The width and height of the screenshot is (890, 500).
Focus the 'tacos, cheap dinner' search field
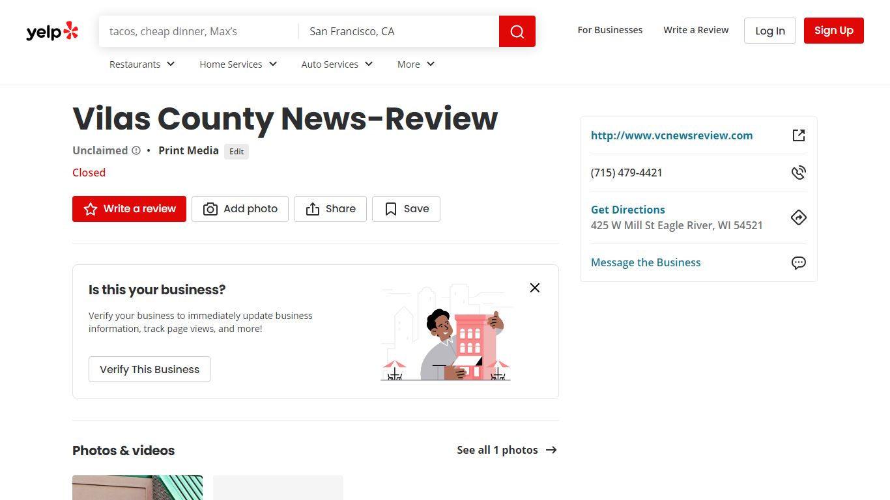[199, 31]
